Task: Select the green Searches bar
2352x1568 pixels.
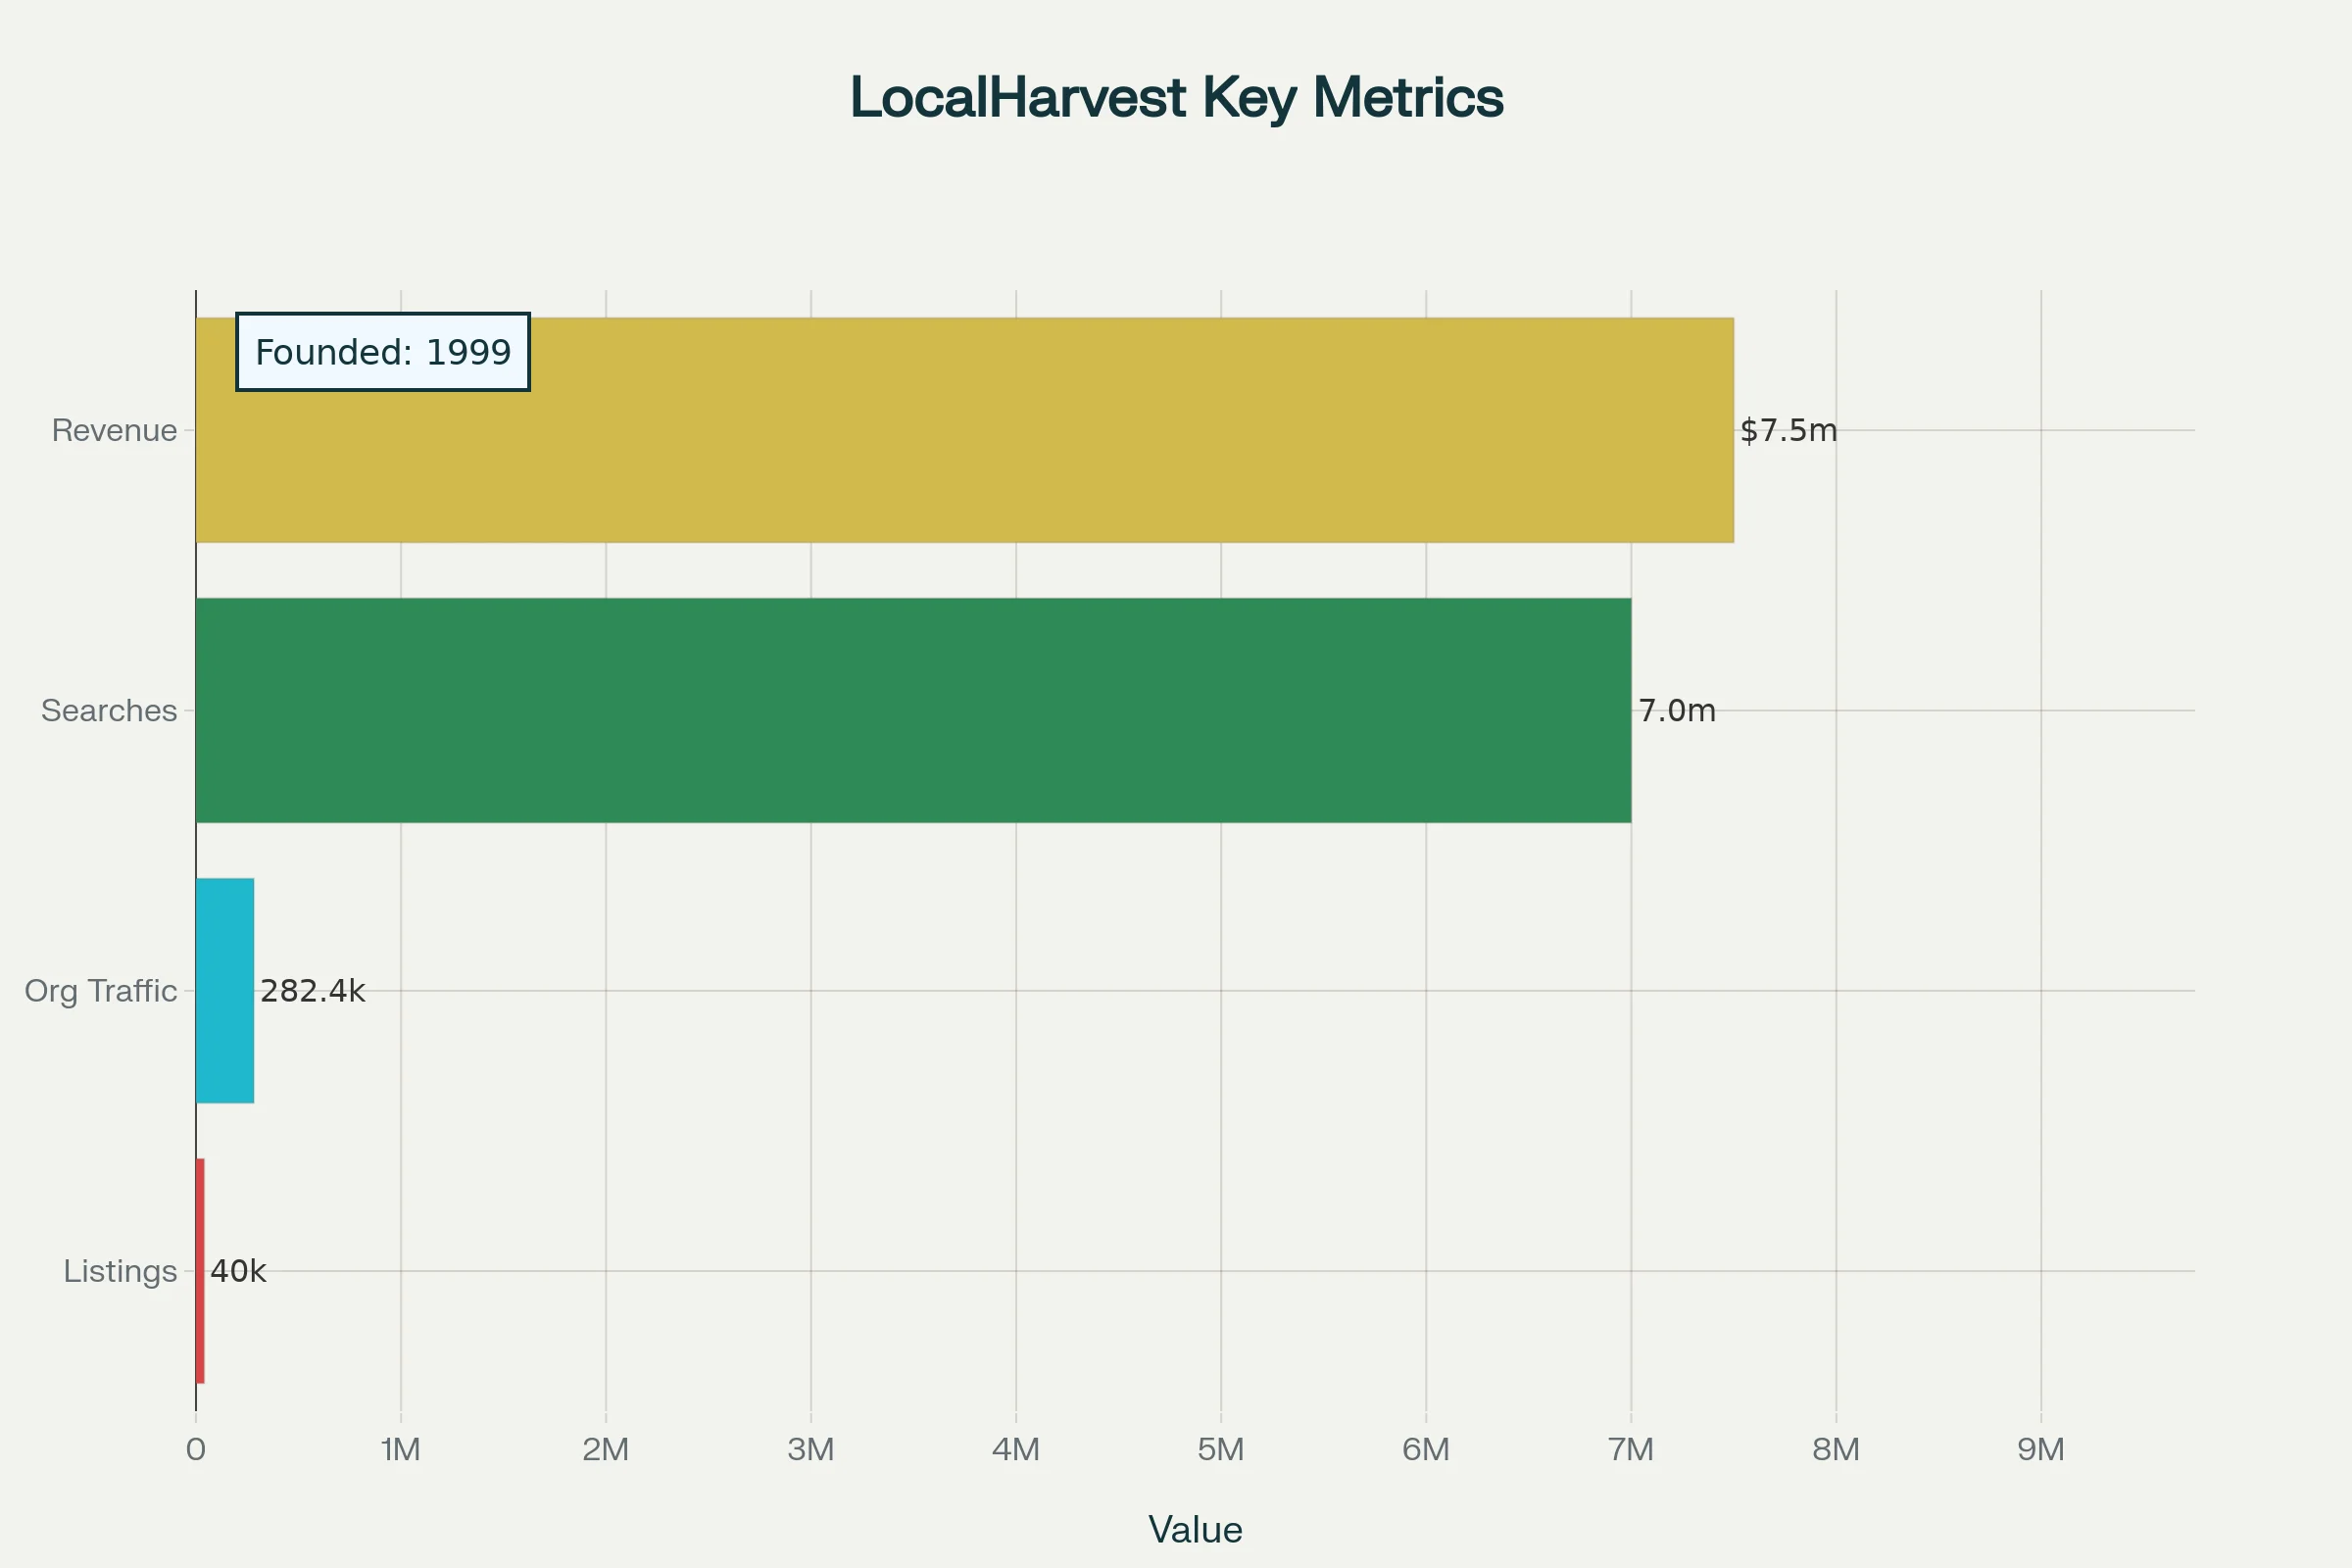Action: (x=900, y=710)
